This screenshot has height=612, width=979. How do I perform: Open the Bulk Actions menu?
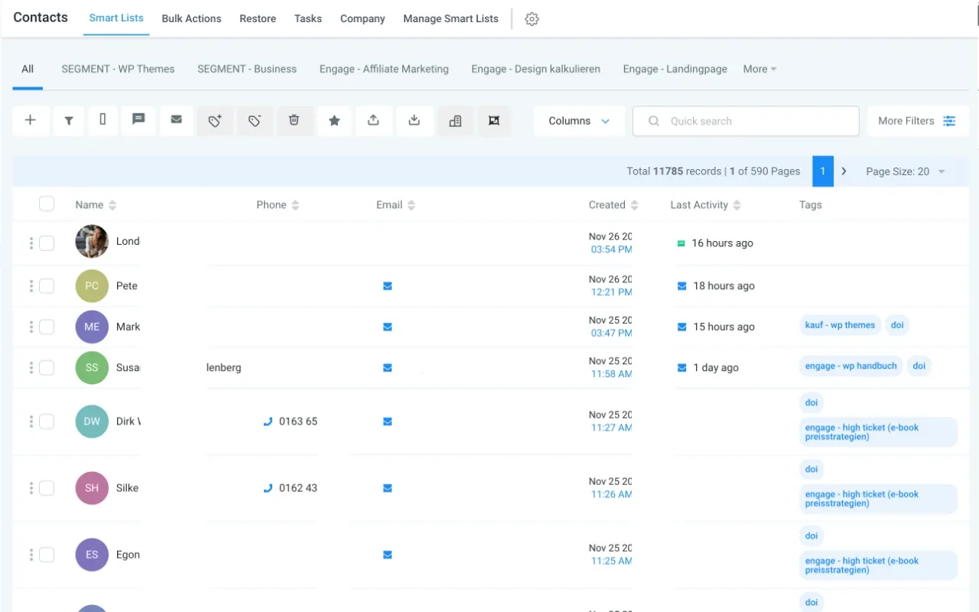pyautogui.click(x=191, y=18)
